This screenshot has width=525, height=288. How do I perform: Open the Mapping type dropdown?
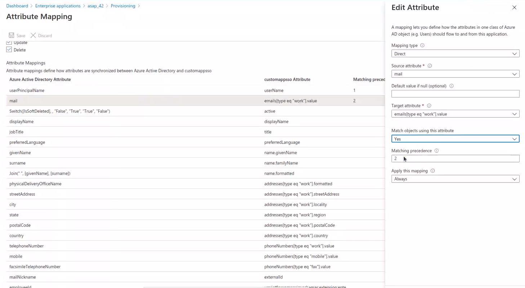[x=455, y=54]
